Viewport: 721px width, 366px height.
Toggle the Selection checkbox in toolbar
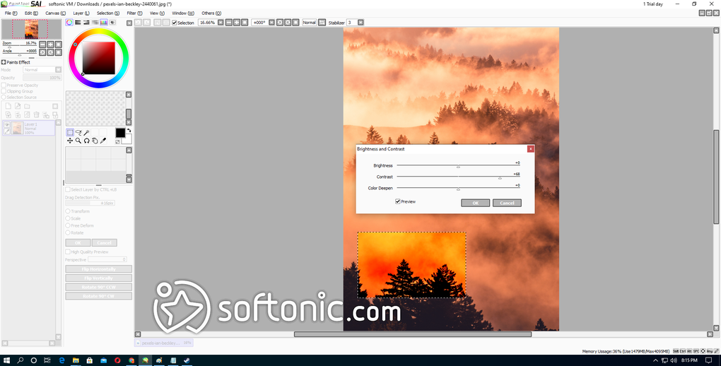coord(175,23)
